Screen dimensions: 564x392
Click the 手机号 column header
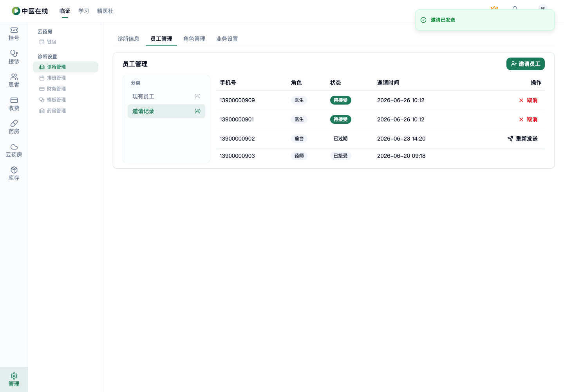point(228,83)
